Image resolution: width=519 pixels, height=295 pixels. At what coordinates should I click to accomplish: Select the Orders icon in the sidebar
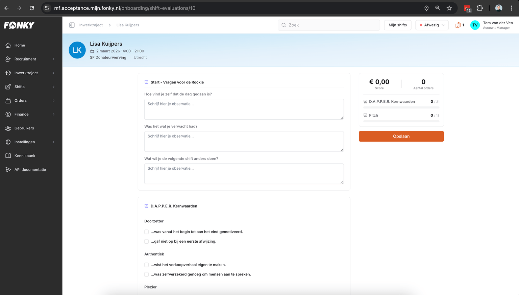[x=9, y=100]
